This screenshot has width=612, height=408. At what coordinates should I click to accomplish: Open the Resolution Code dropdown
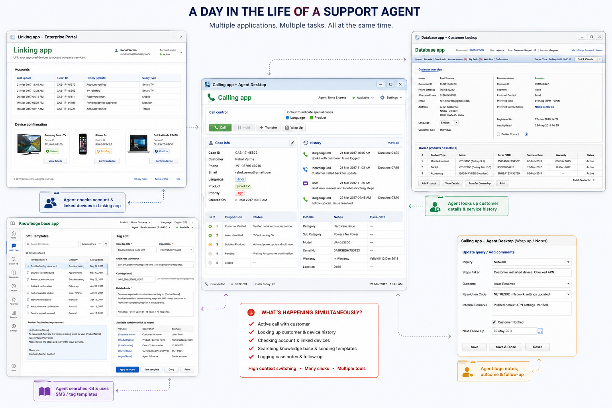pos(532,294)
